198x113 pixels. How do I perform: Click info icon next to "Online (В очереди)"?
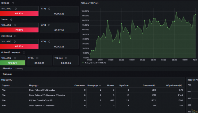point(23,52)
